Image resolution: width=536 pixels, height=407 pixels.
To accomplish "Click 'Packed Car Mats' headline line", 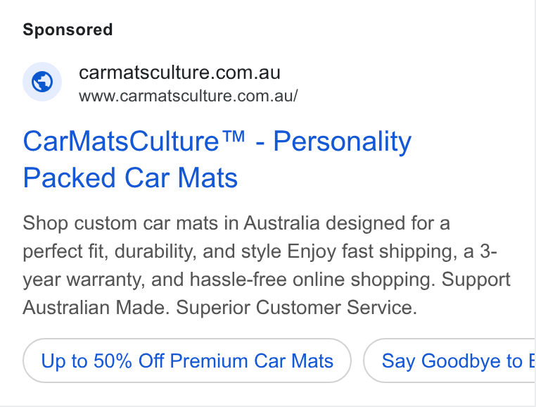I will tap(130, 177).
